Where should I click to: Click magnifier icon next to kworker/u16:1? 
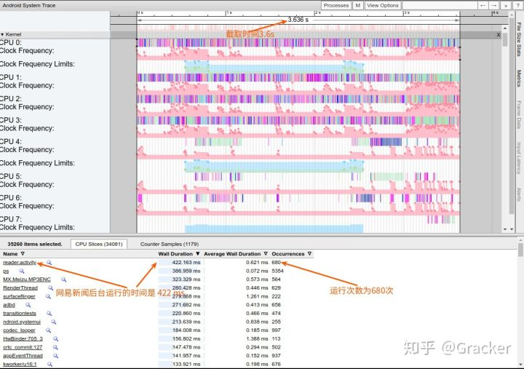[x=49, y=365]
